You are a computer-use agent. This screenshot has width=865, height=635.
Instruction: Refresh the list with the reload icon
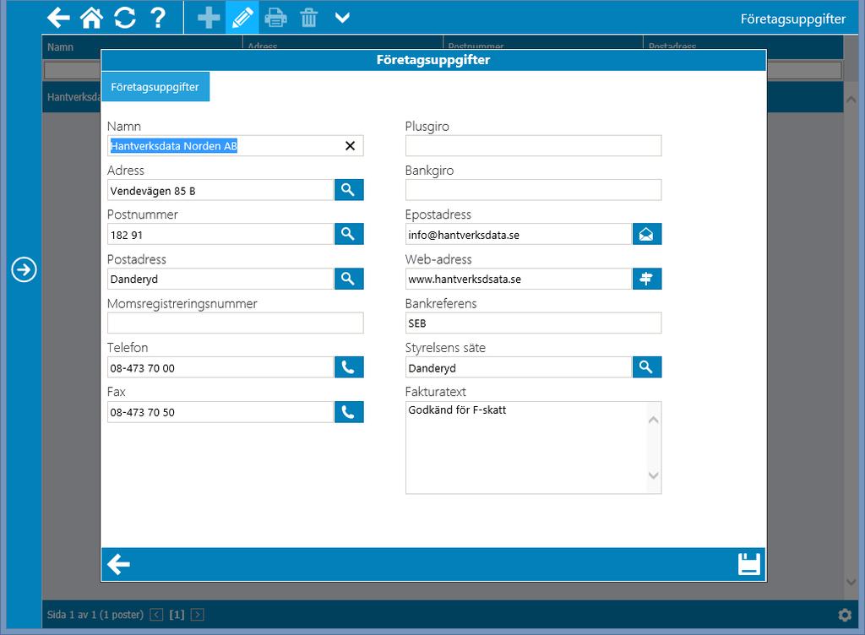click(125, 18)
